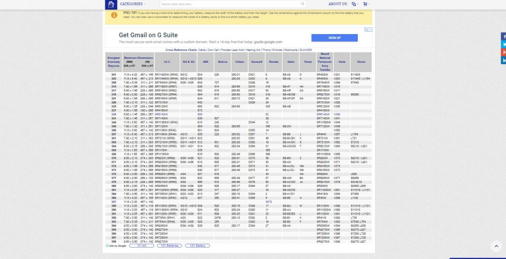
Task: Click the Google Plus share icon
Action: coord(503,52)
